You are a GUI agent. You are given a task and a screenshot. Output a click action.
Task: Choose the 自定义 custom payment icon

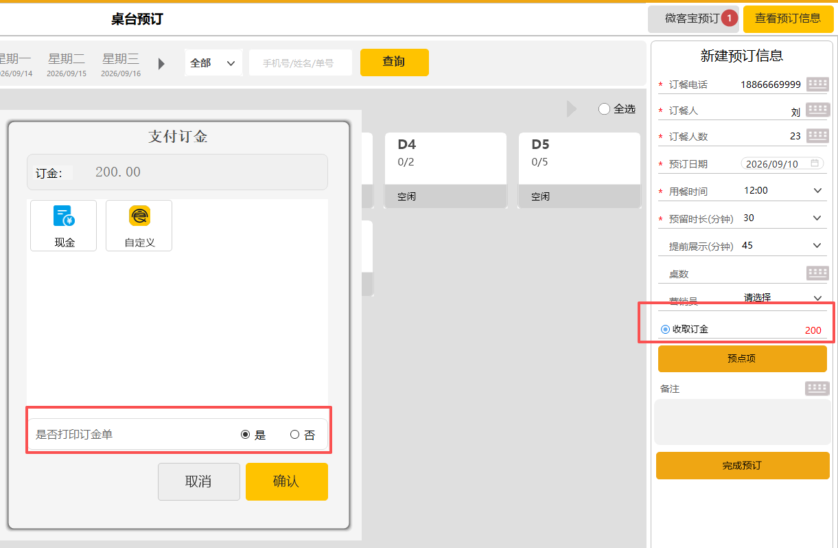point(139,225)
